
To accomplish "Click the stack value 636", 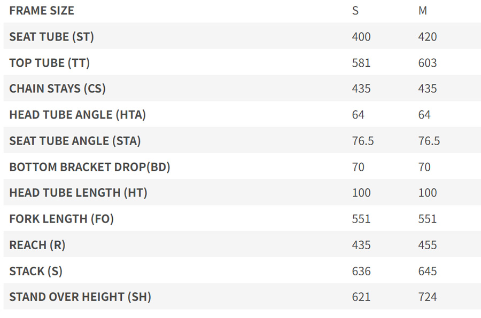I will click(361, 271).
